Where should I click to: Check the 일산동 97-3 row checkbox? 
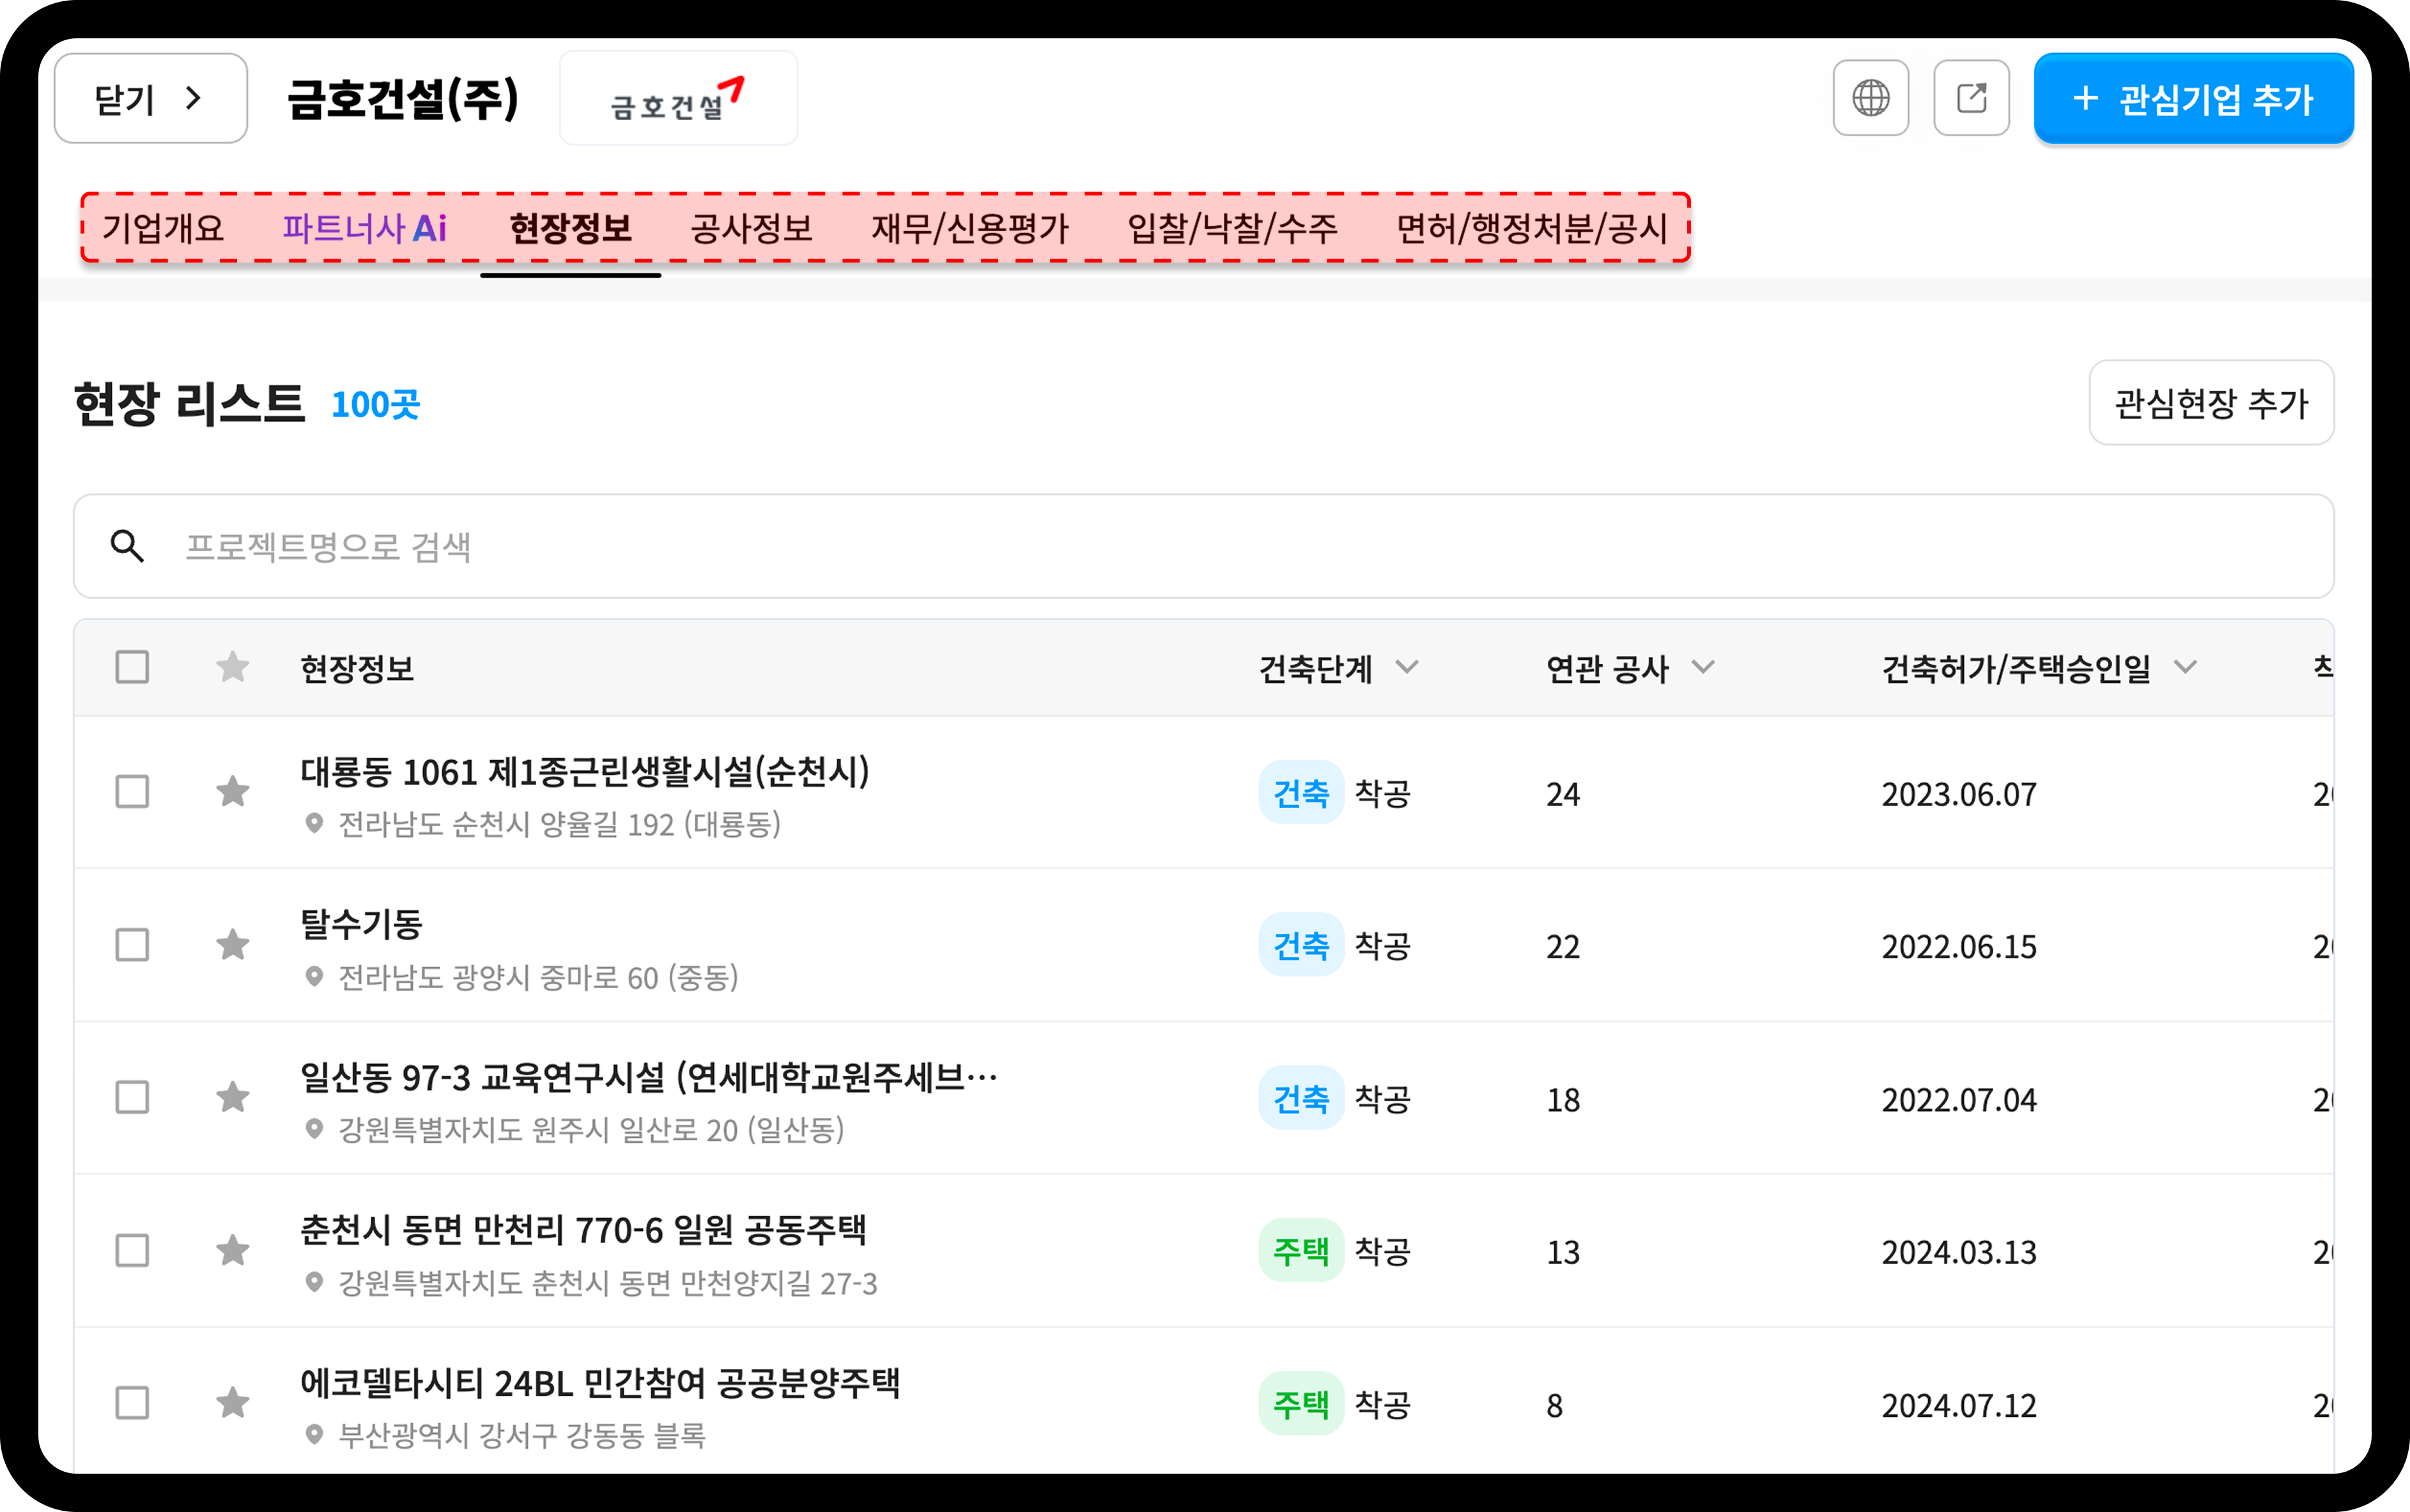(x=132, y=1098)
